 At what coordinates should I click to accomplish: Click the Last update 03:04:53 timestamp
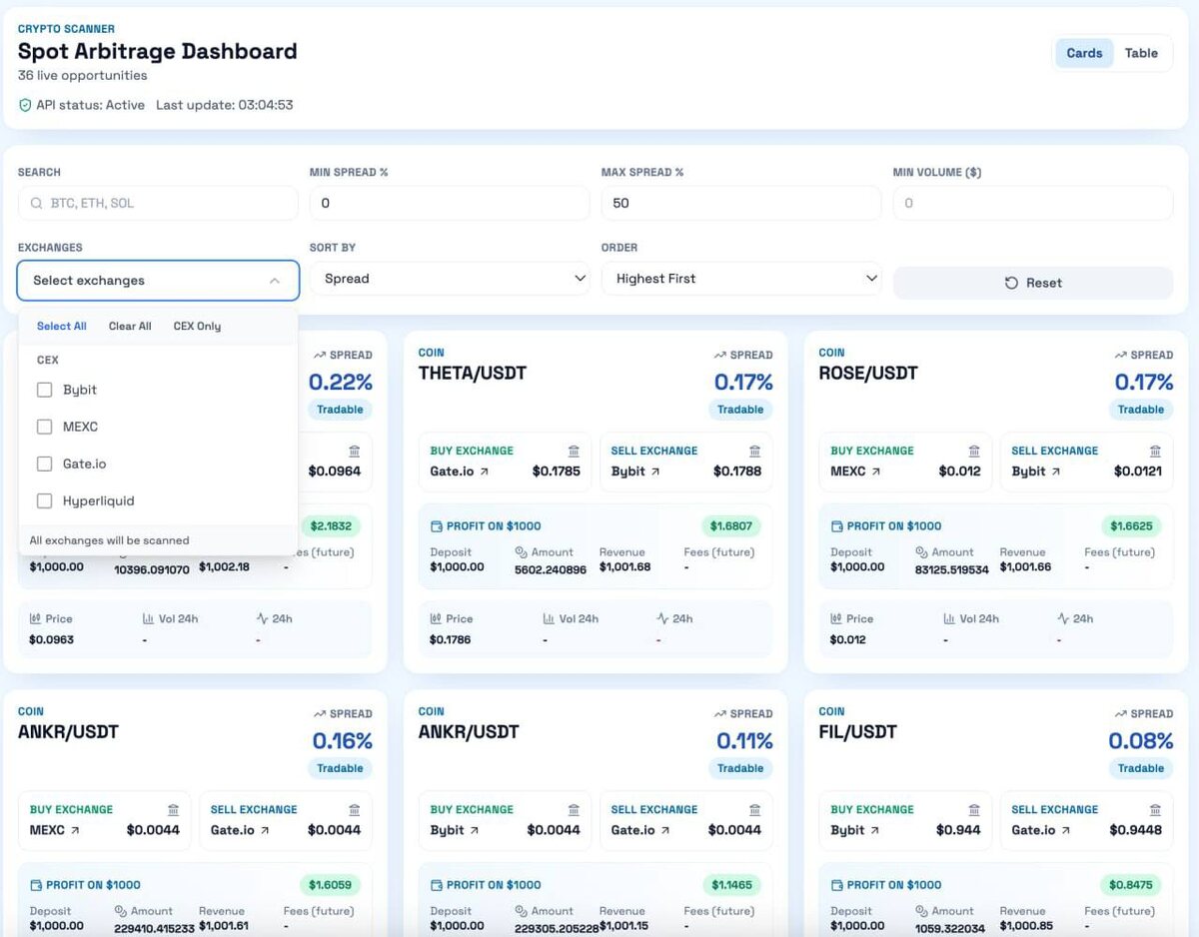click(225, 105)
